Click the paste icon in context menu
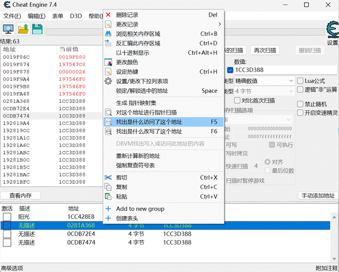Screen dimensions: 339x272 pyautogui.click(x=108, y=197)
